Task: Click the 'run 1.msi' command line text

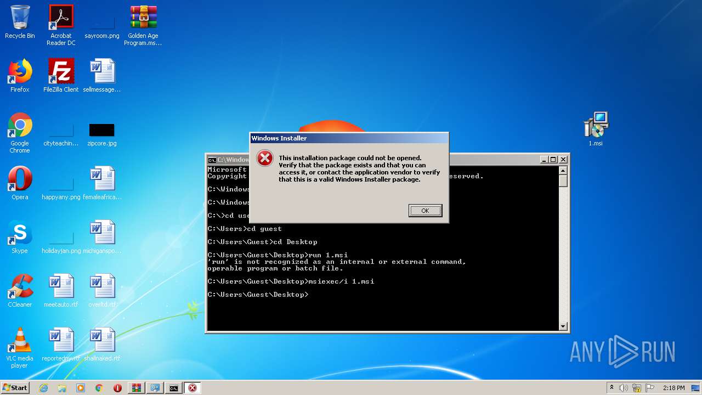Action: [328, 255]
